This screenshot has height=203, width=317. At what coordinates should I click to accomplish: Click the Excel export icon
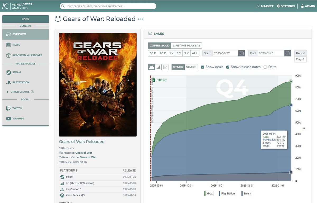pyautogui.click(x=153, y=80)
